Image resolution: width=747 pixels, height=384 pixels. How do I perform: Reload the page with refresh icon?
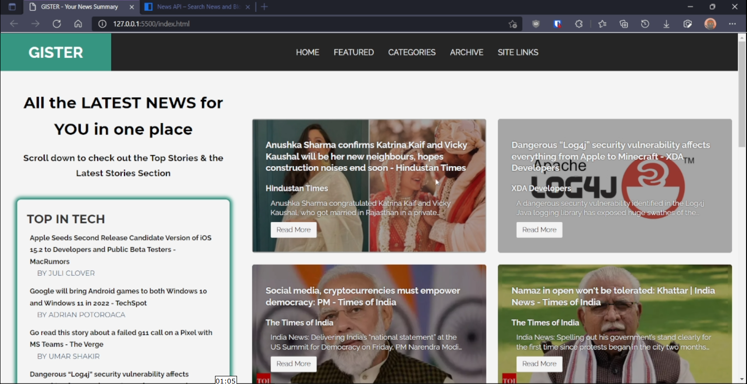[57, 24]
